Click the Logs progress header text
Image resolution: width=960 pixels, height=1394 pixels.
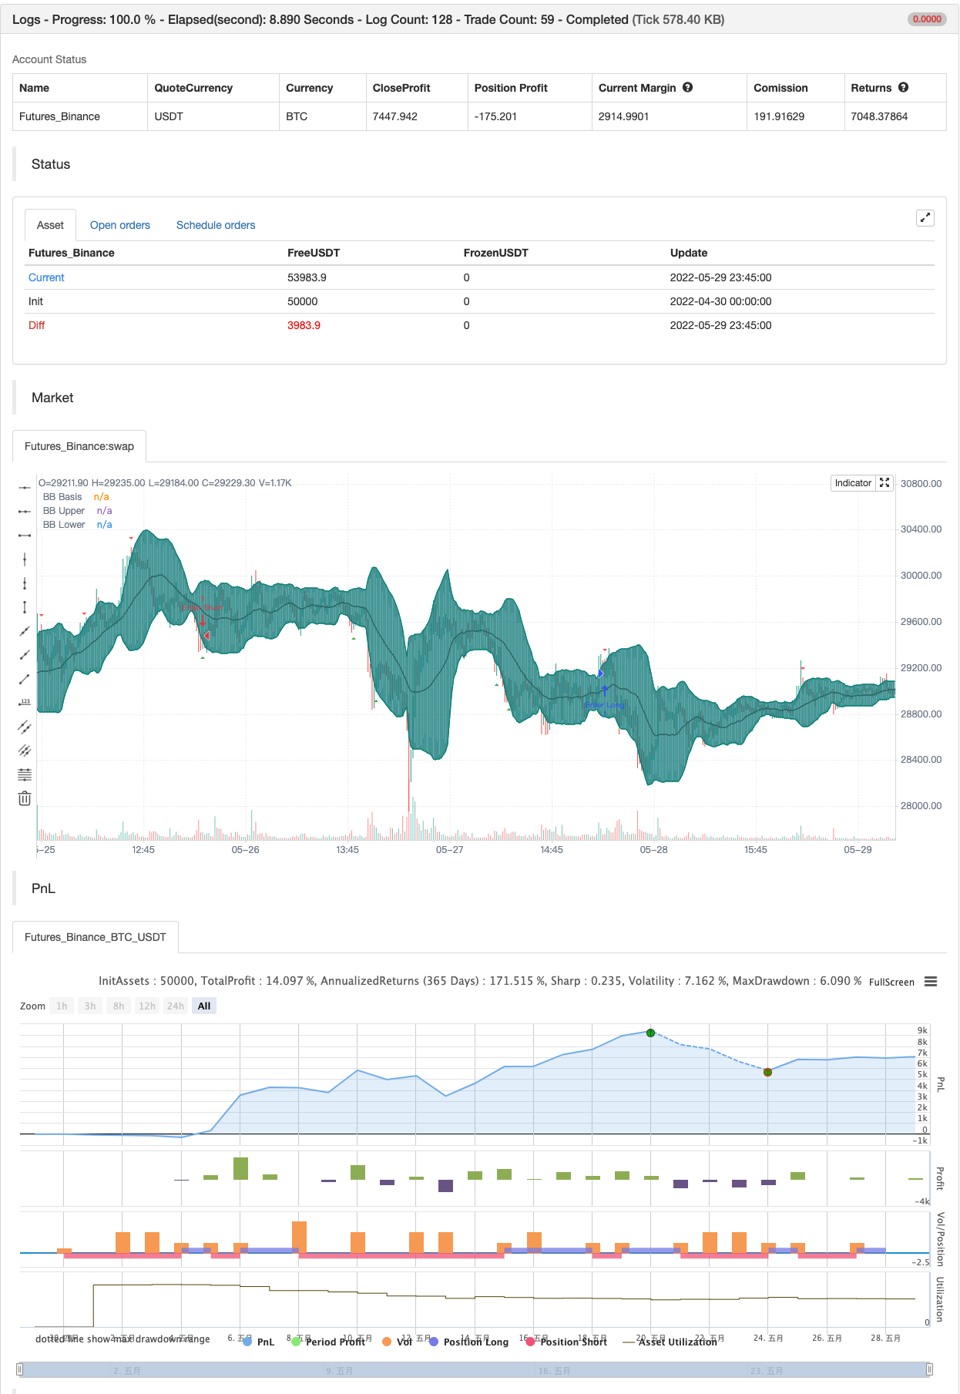(368, 19)
